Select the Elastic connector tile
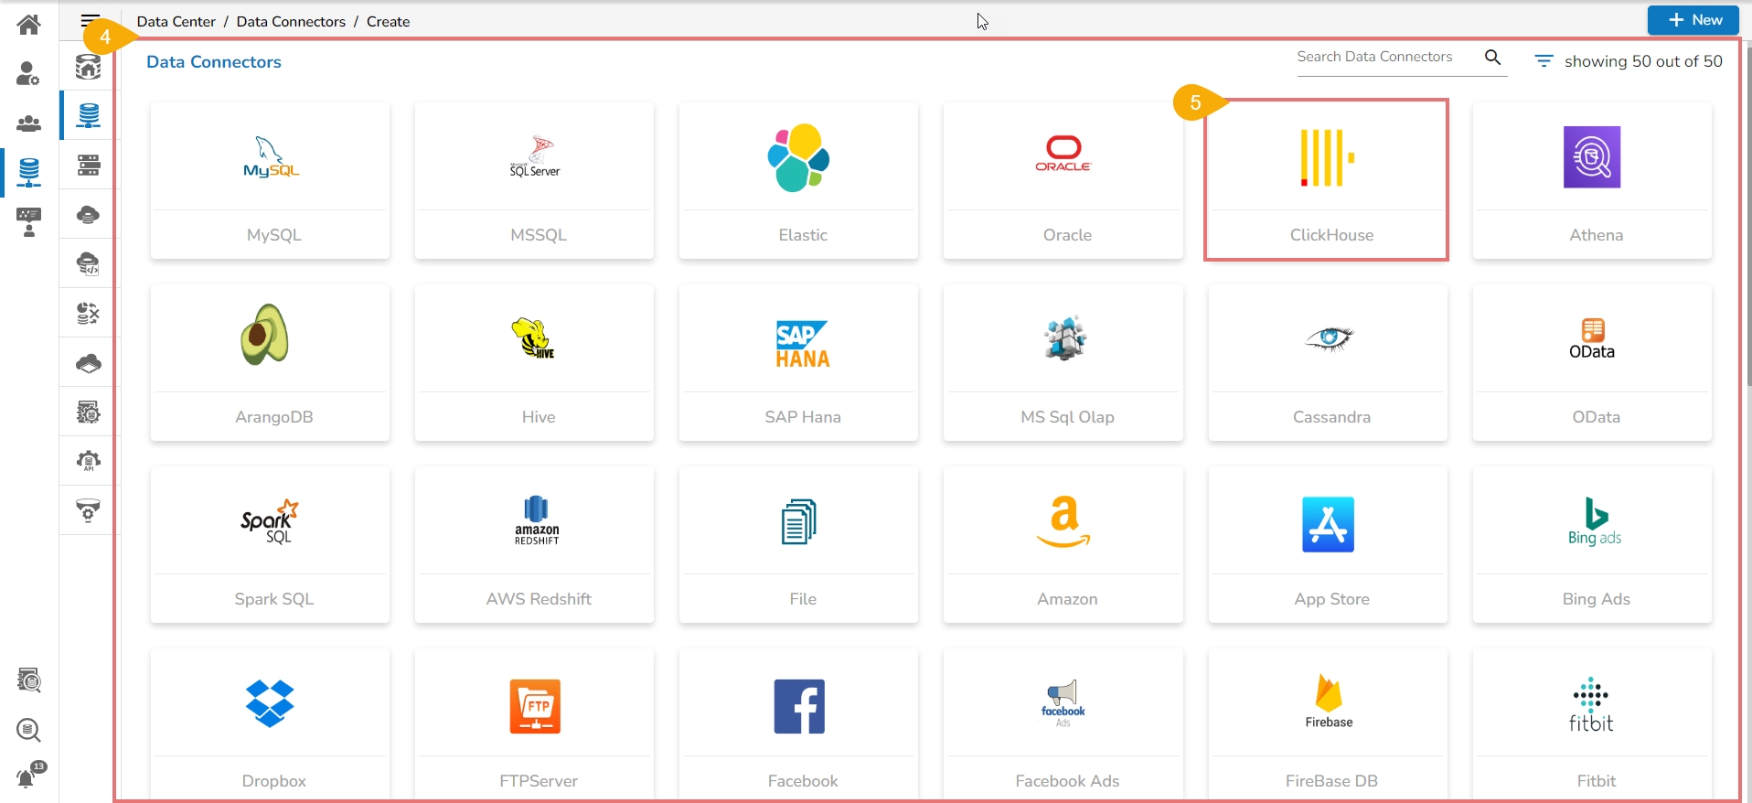This screenshot has width=1752, height=803. pyautogui.click(x=798, y=181)
